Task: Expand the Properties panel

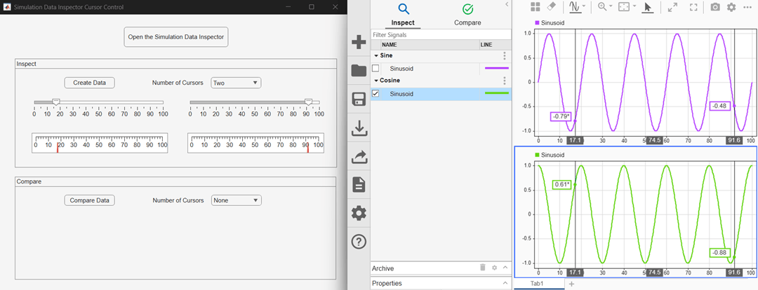Action: pyautogui.click(x=505, y=283)
